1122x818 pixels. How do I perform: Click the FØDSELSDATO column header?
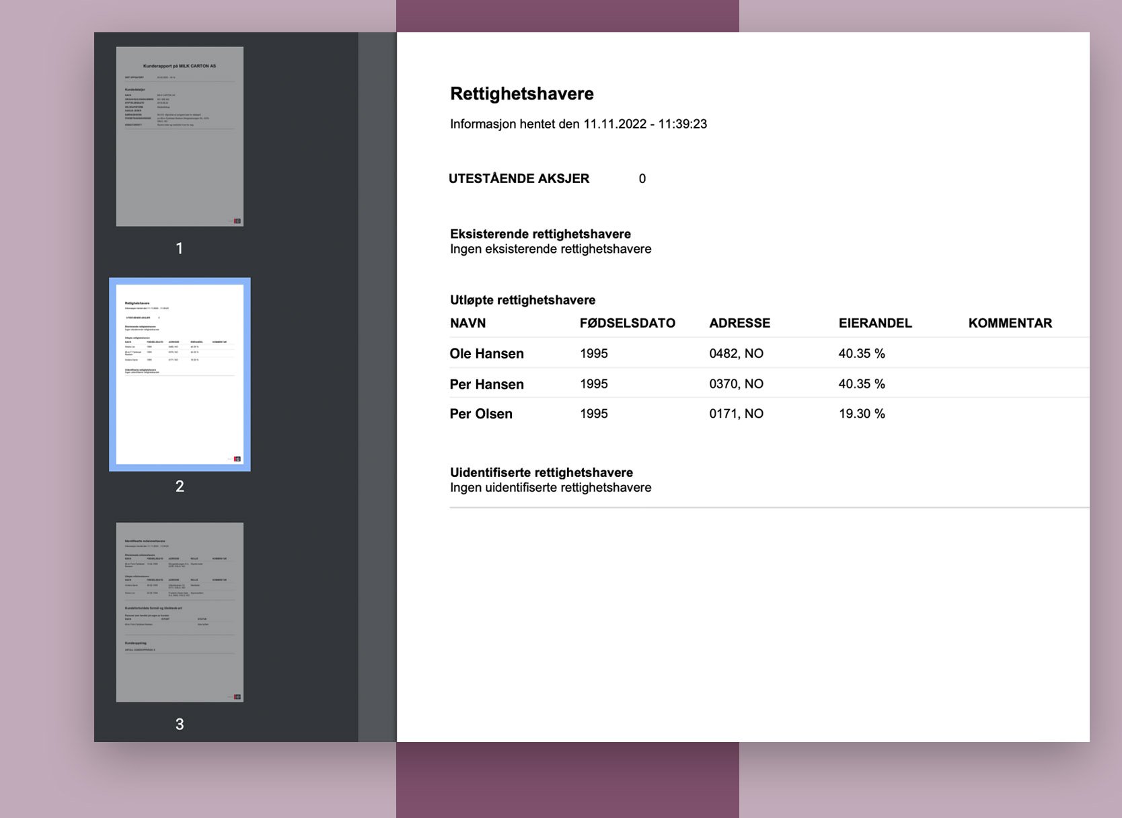coord(628,323)
